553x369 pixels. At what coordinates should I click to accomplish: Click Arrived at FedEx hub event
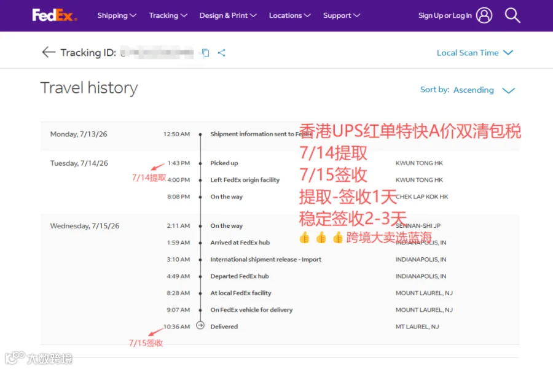[x=240, y=243]
